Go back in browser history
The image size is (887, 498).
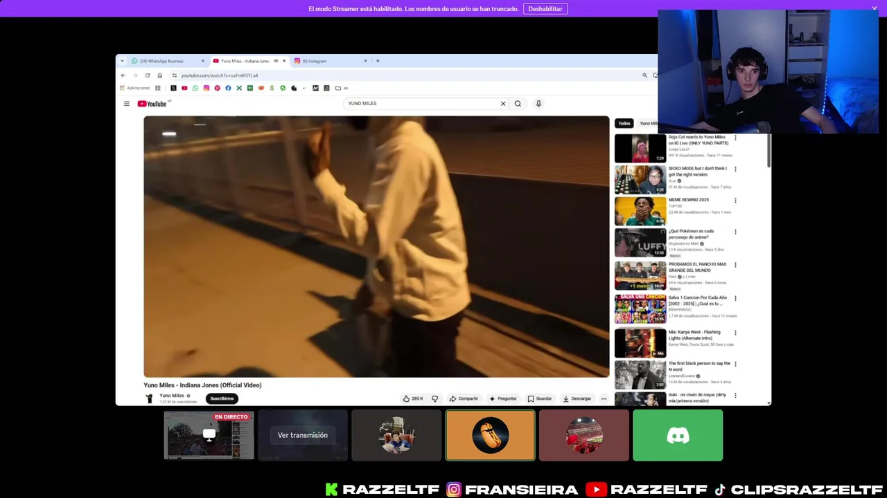coord(123,75)
